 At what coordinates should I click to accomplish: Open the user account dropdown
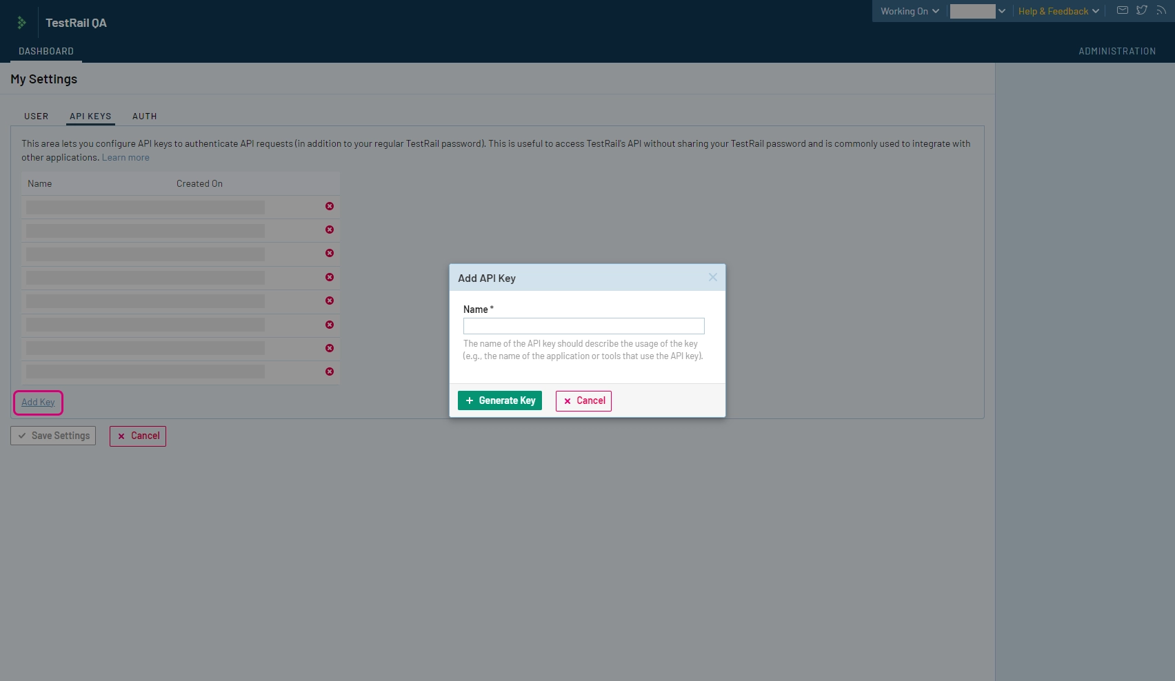(977, 11)
